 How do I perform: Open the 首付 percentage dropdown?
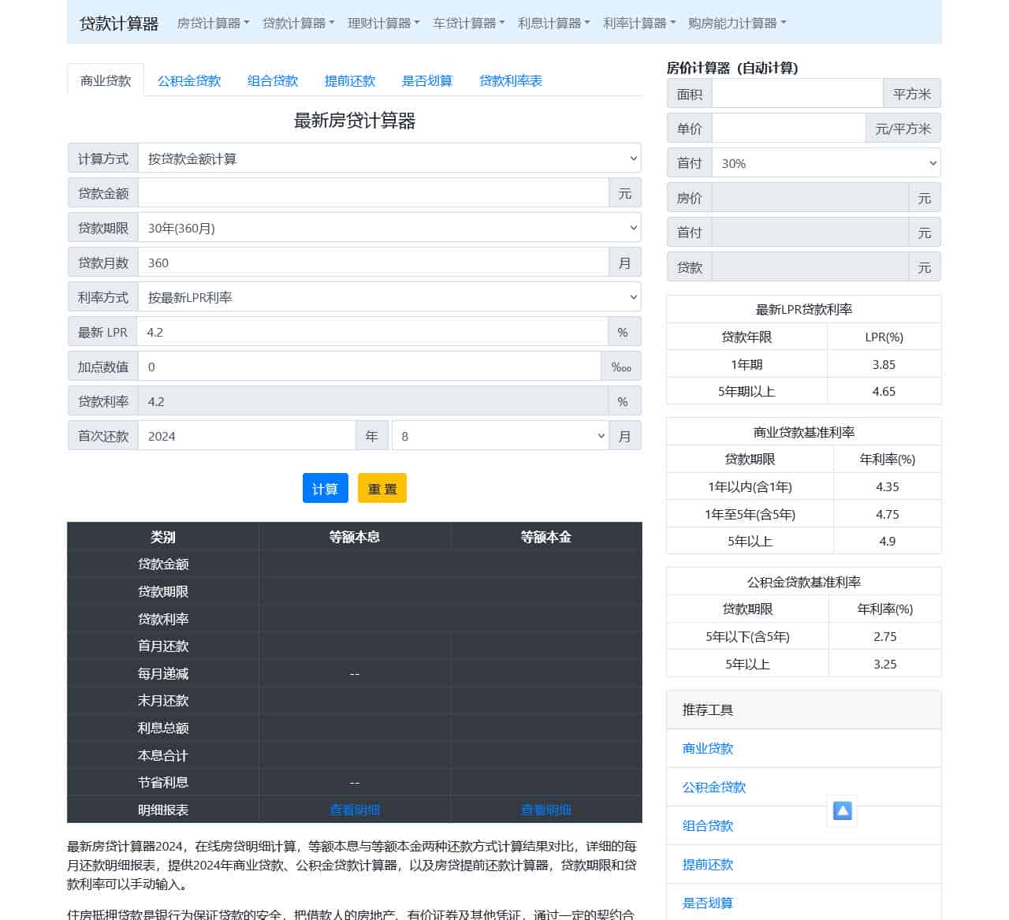point(825,163)
